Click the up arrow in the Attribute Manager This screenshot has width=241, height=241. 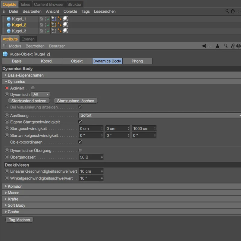point(218,46)
